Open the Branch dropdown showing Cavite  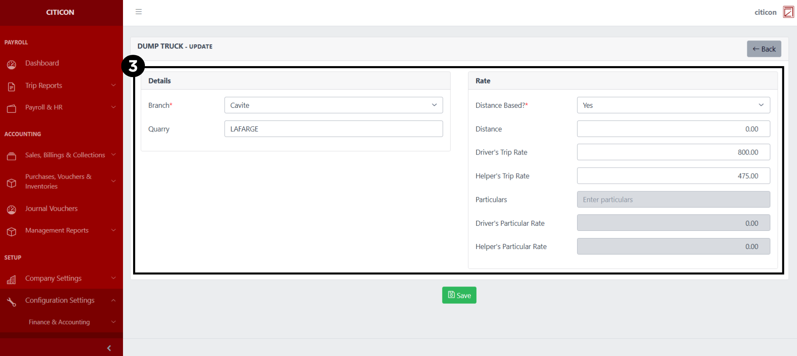coord(333,105)
